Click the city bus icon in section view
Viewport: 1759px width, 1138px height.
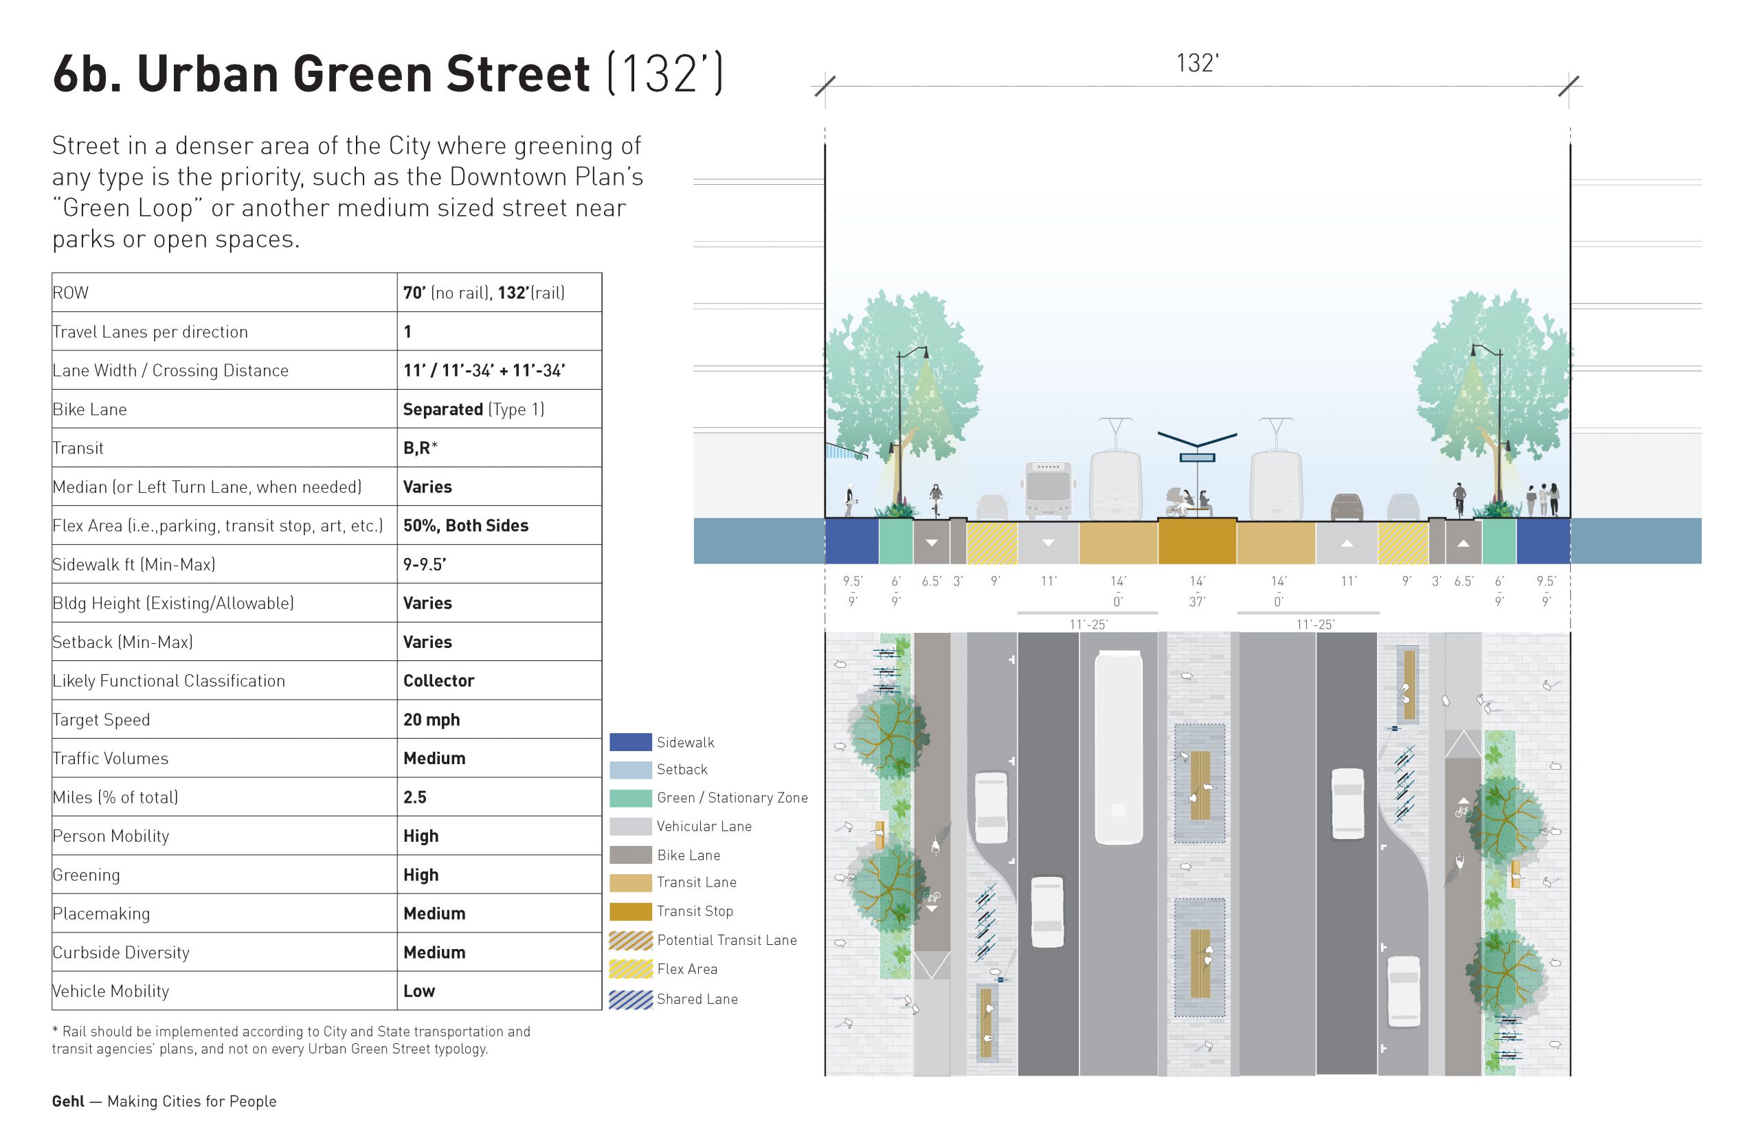[1048, 489]
